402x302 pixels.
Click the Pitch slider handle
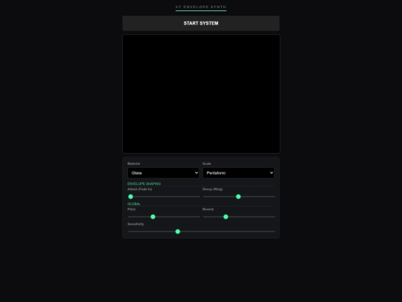[x=153, y=217]
